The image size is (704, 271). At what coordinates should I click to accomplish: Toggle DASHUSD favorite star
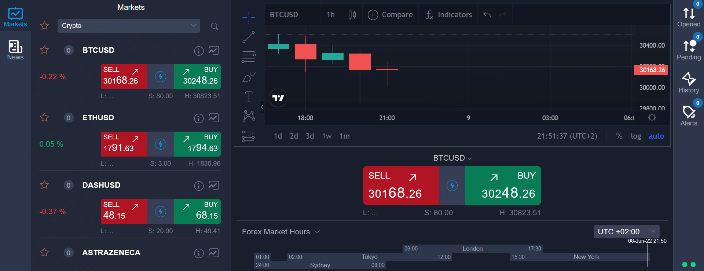pyautogui.click(x=44, y=185)
